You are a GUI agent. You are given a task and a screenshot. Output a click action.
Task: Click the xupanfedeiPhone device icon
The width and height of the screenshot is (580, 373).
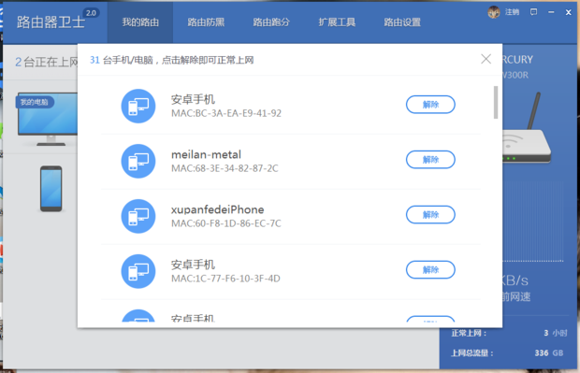point(138,216)
